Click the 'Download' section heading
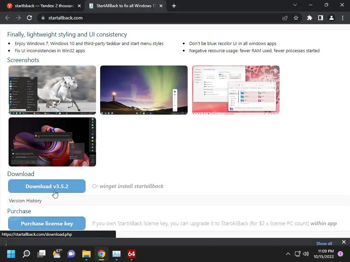350x262 pixels. click(x=21, y=174)
